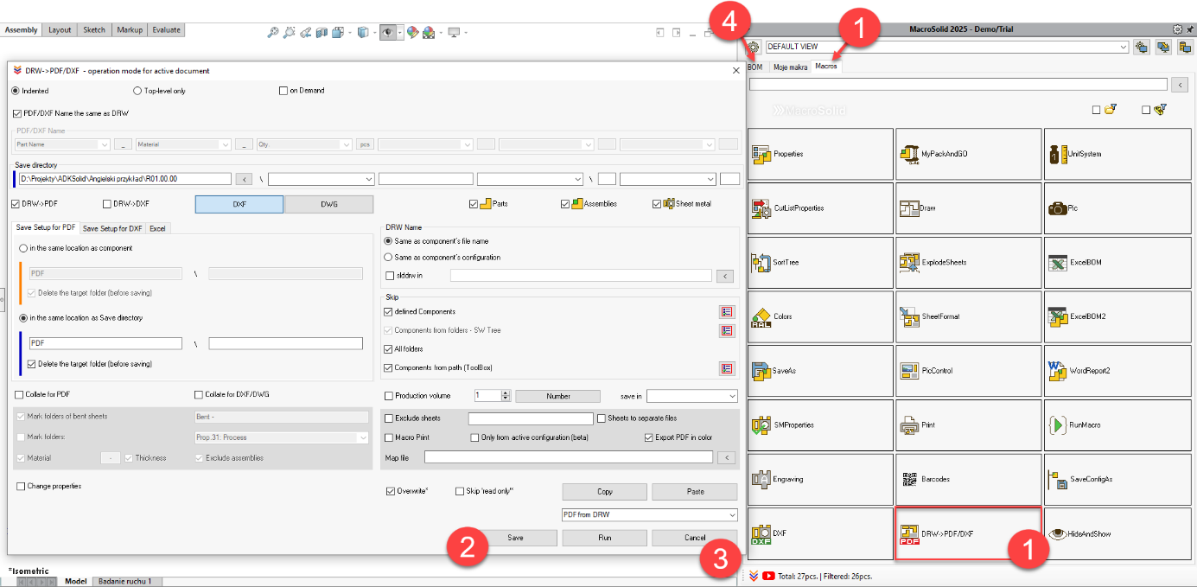Select Same as component's configuration option
The image size is (1197, 587).
coord(388,257)
